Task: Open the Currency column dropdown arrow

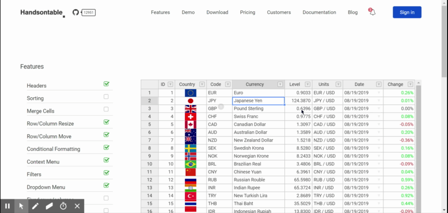Action: (x=280, y=84)
